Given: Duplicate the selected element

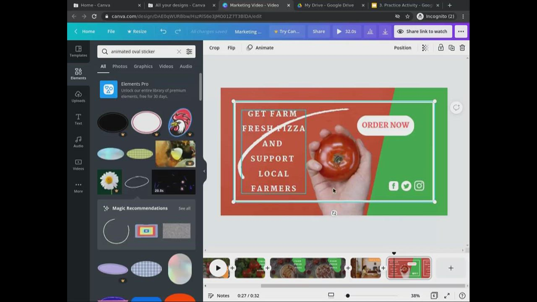Looking at the screenshot, I should (451, 47).
